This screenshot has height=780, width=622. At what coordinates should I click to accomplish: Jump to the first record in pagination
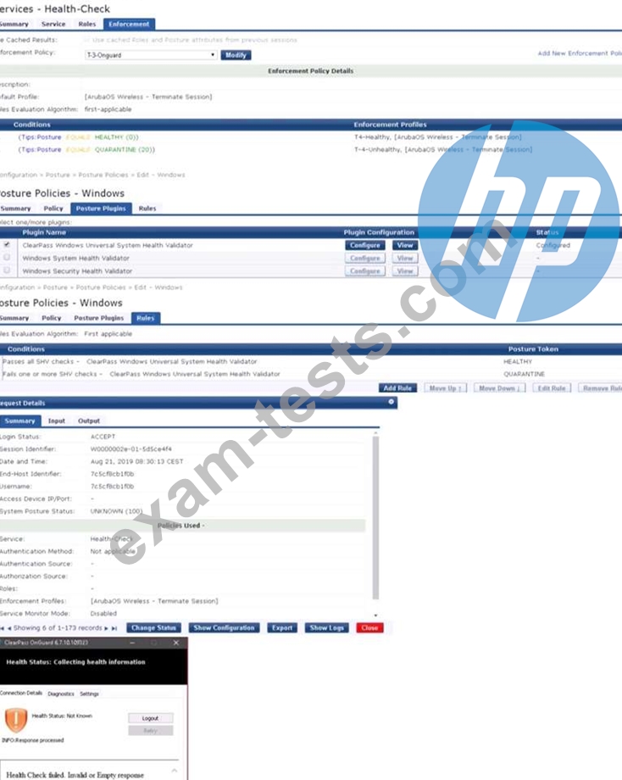tap(3, 628)
